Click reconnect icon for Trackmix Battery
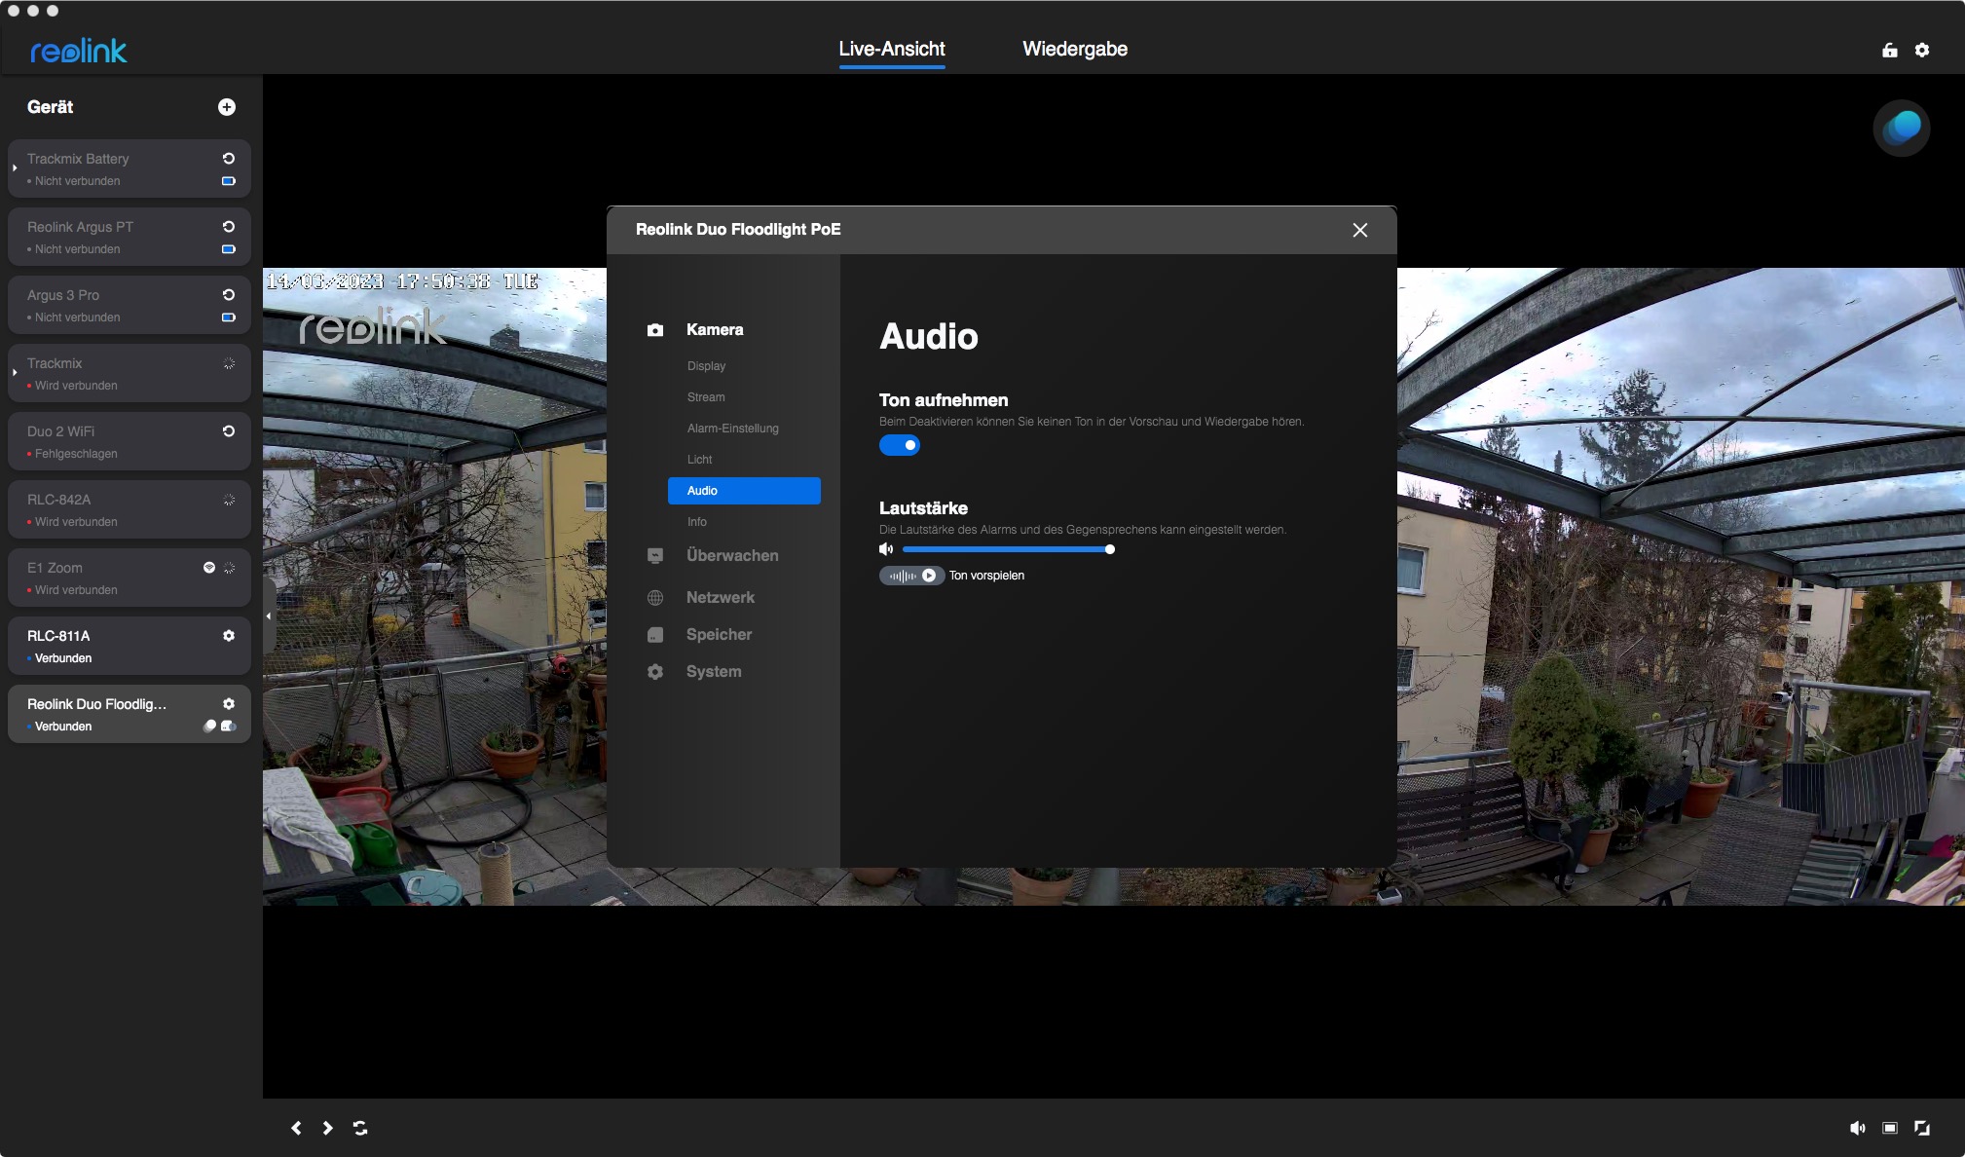The image size is (1965, 1157). coord(229,159)
